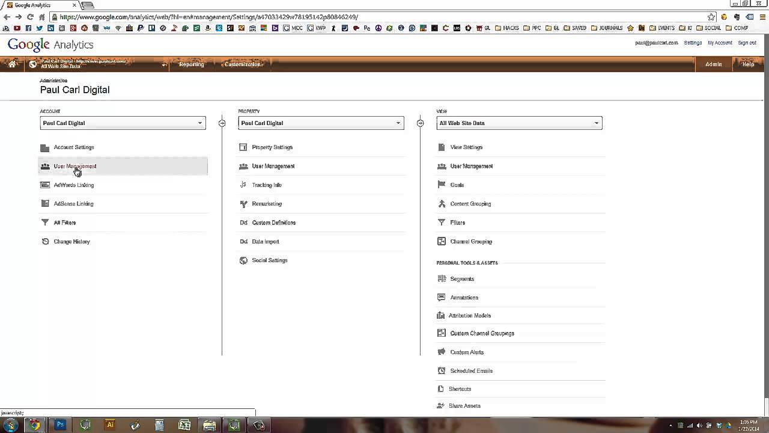
Task: Click the Remarketing icon
Action: tap(243, 204)
